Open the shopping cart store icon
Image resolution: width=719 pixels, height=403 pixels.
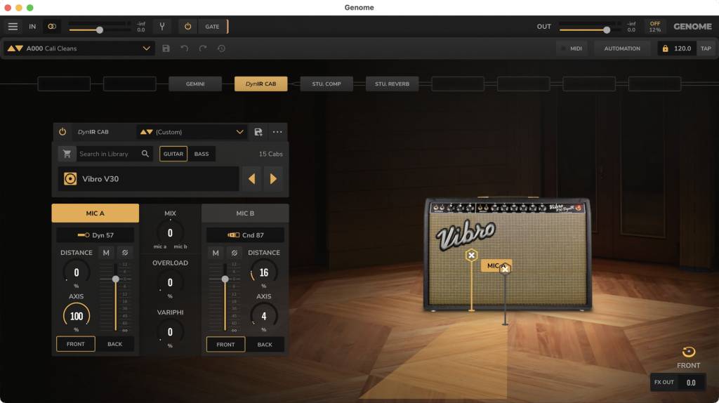point(67,154)
